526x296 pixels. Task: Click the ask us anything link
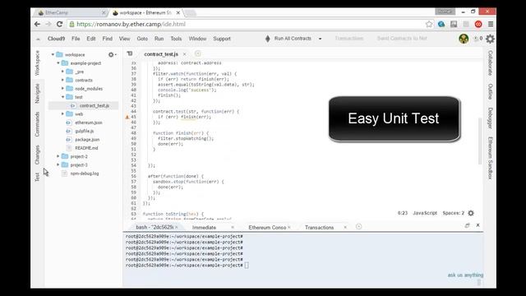pyautogui.click(x=465, y=275)
